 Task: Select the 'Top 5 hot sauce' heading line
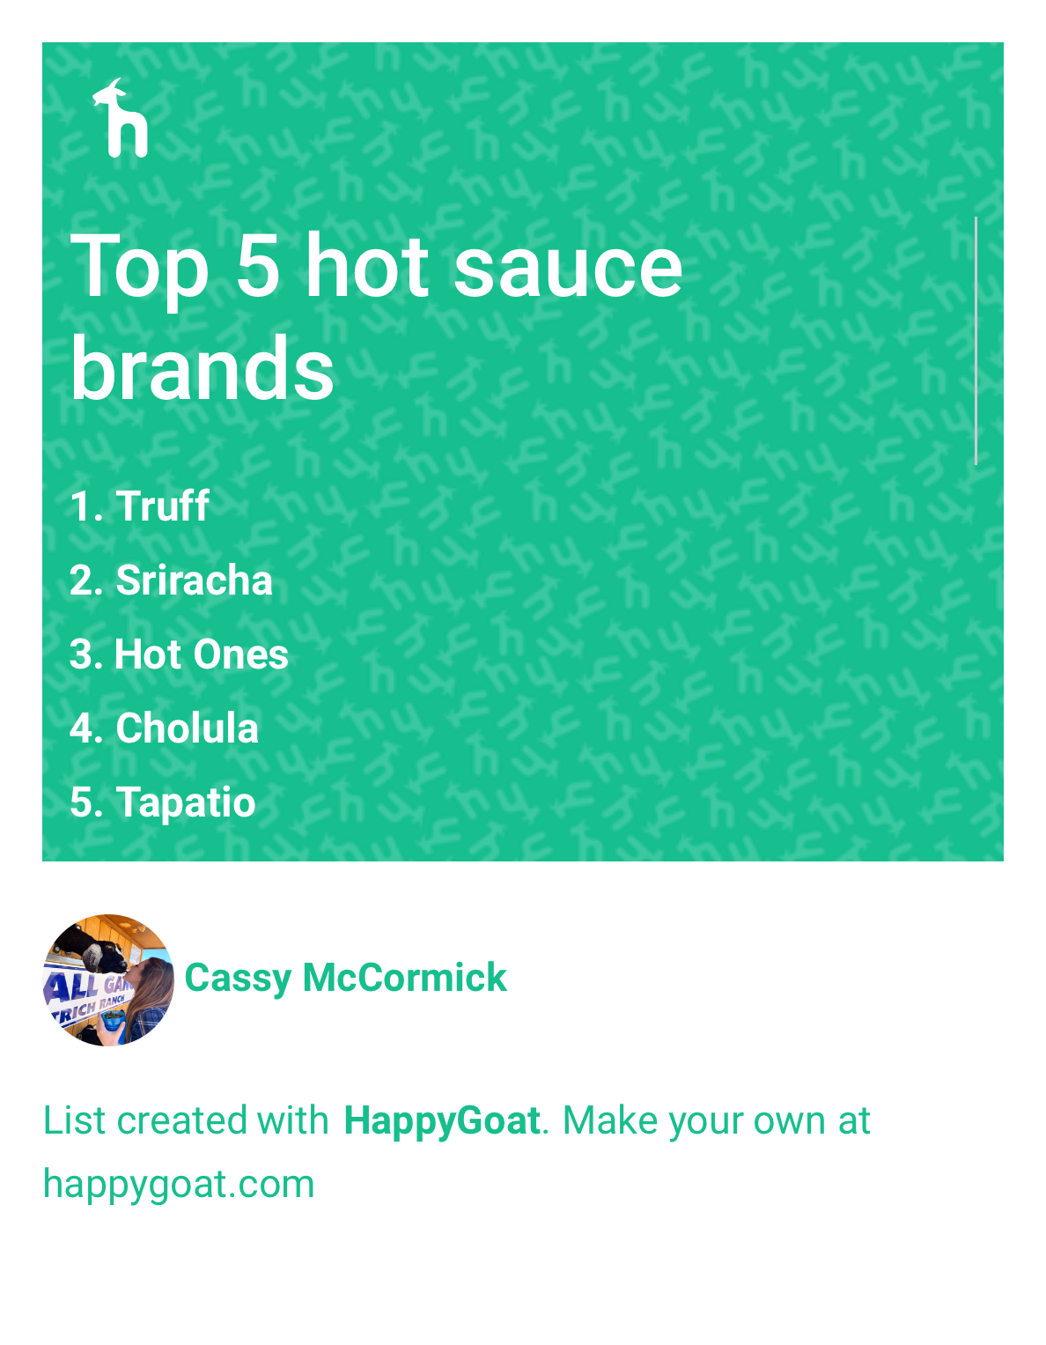376,266
